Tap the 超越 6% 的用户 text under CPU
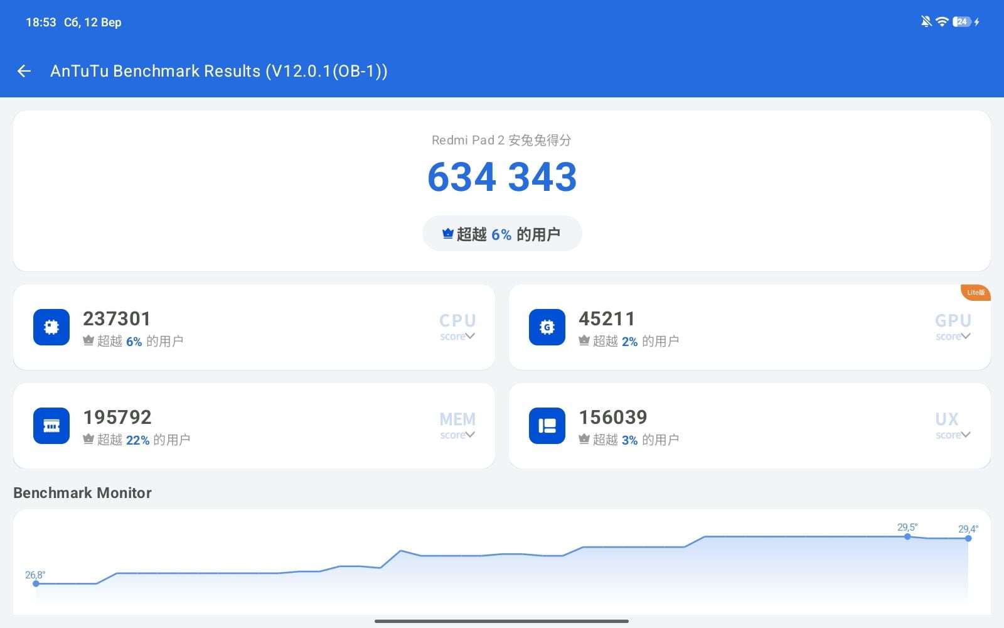The width and height of the screenshot is (1004, 628). [141, 341]
